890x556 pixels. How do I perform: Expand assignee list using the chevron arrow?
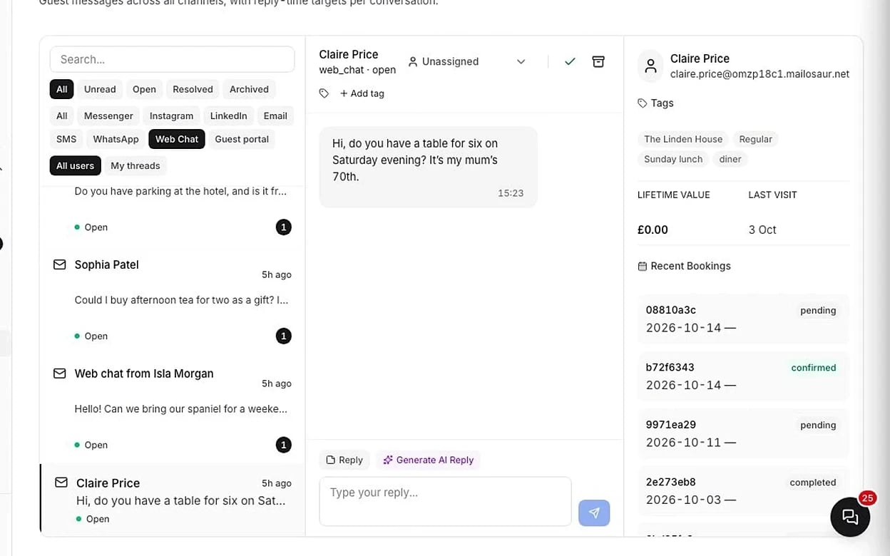pyautogui.click(x=521, y=62)
